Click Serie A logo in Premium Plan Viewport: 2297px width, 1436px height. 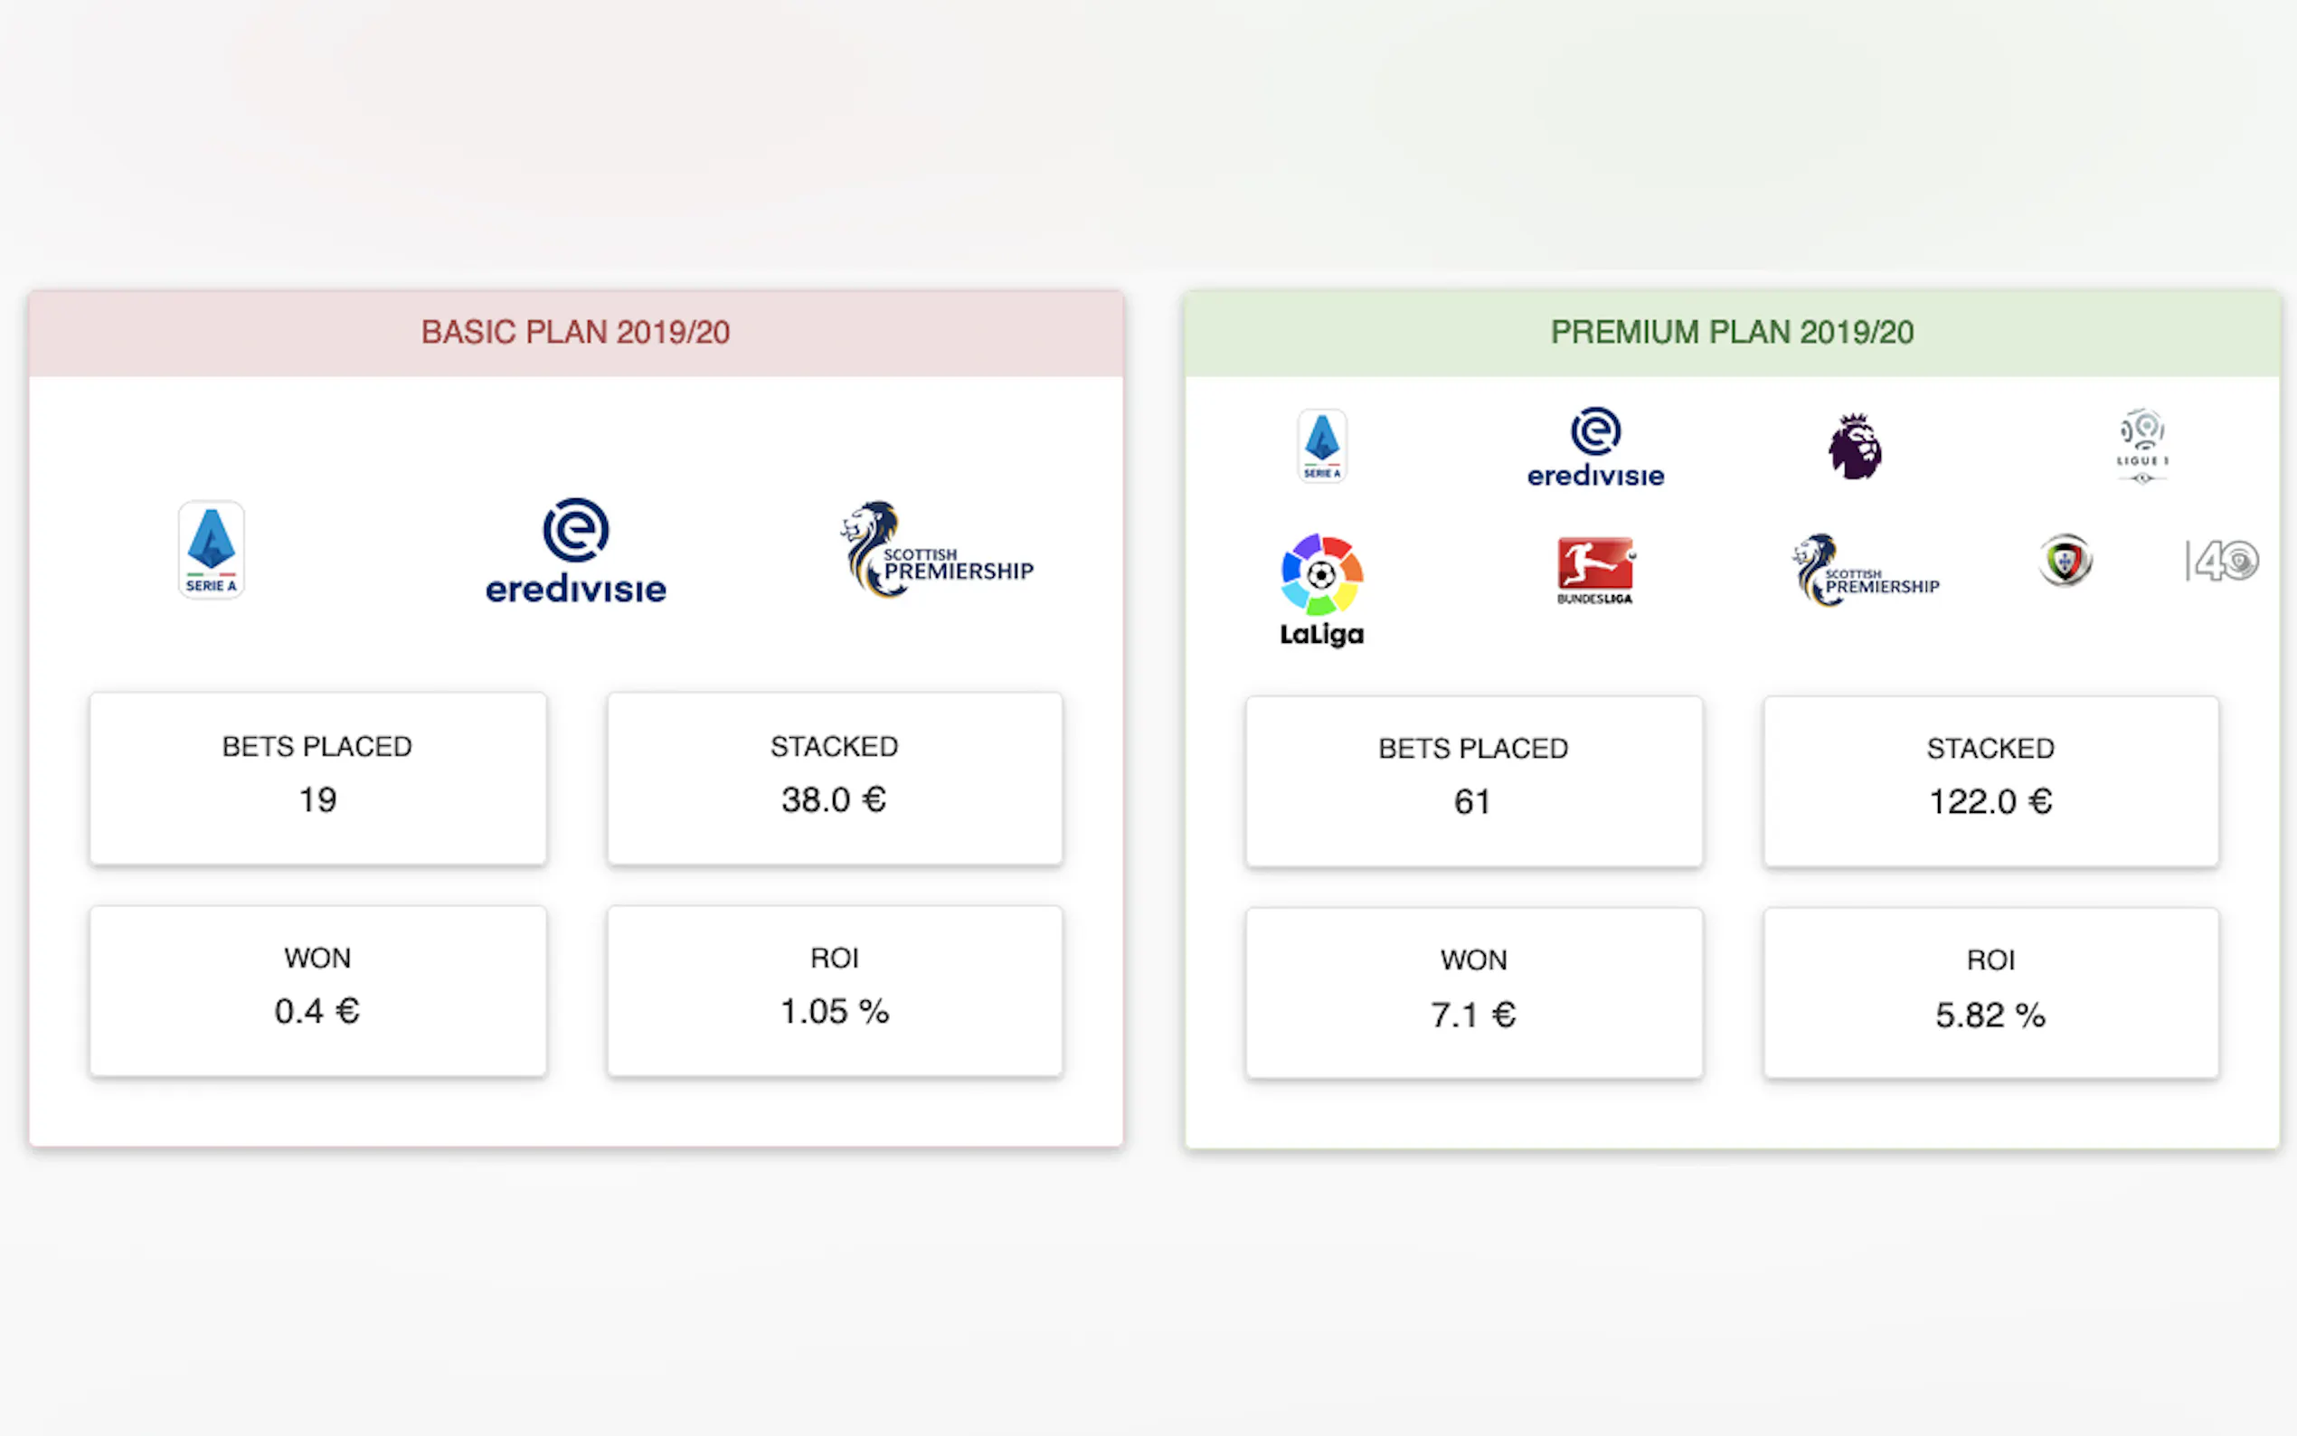pyautogui.click(x=1322, y=446)
